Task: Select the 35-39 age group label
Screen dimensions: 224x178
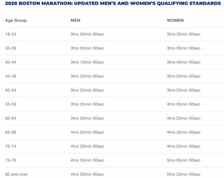Action: [11, 48]
